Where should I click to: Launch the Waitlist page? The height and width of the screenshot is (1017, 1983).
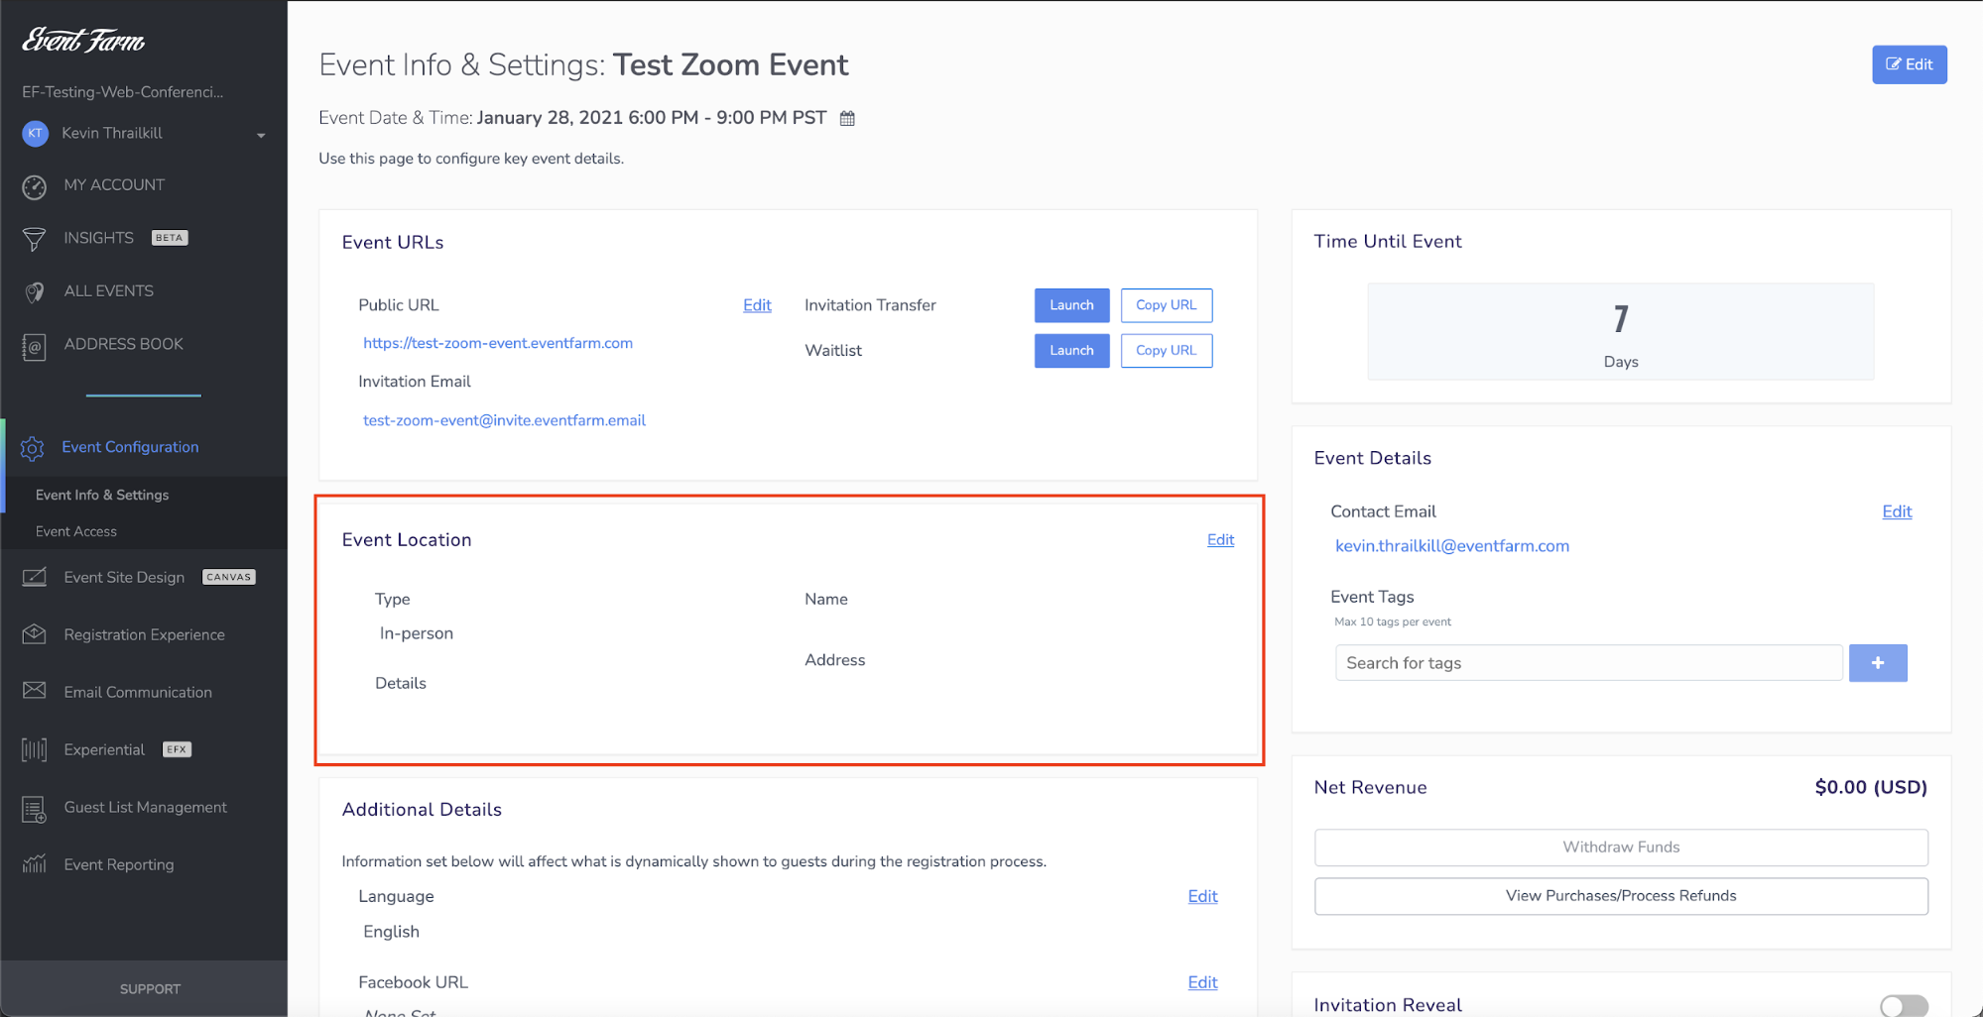click(x=1071, y=351)
